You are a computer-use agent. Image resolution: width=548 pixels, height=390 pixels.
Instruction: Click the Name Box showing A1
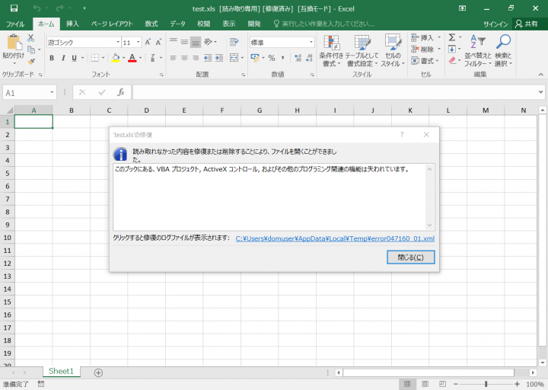pos(30,93)
